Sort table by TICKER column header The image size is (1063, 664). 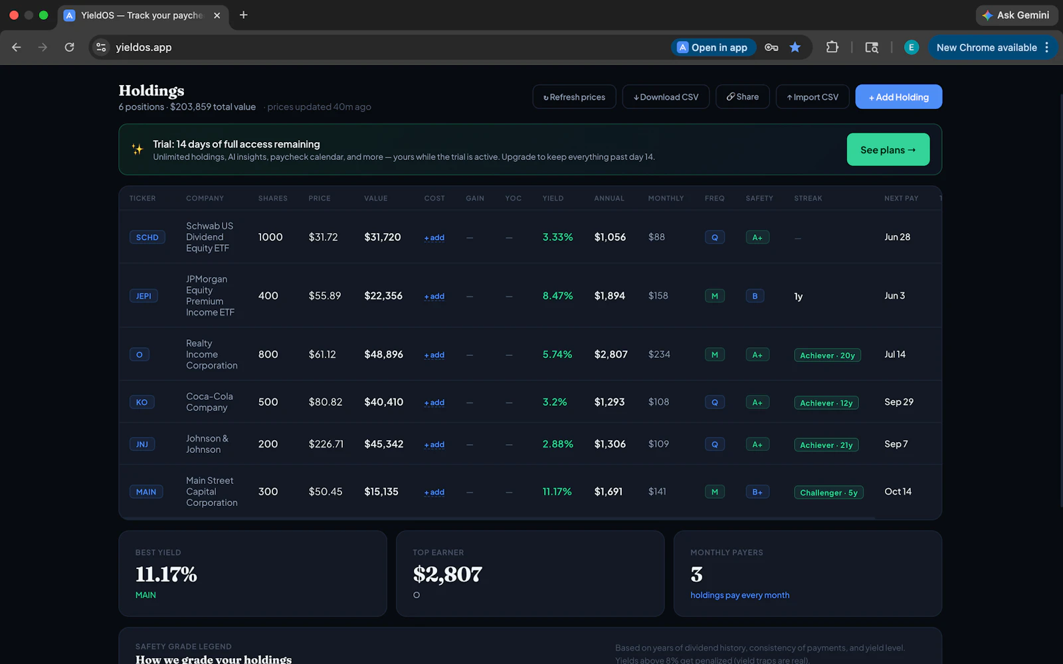143,199
